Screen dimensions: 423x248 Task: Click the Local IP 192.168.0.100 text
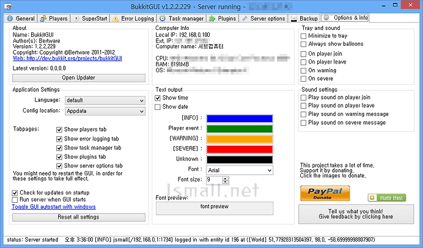[x=183, y=35]
